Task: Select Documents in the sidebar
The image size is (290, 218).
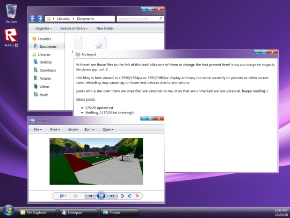Action: pyautogui.click(x=47, y=46)
